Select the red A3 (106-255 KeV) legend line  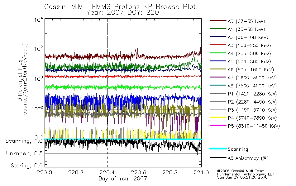pos(218,45)
